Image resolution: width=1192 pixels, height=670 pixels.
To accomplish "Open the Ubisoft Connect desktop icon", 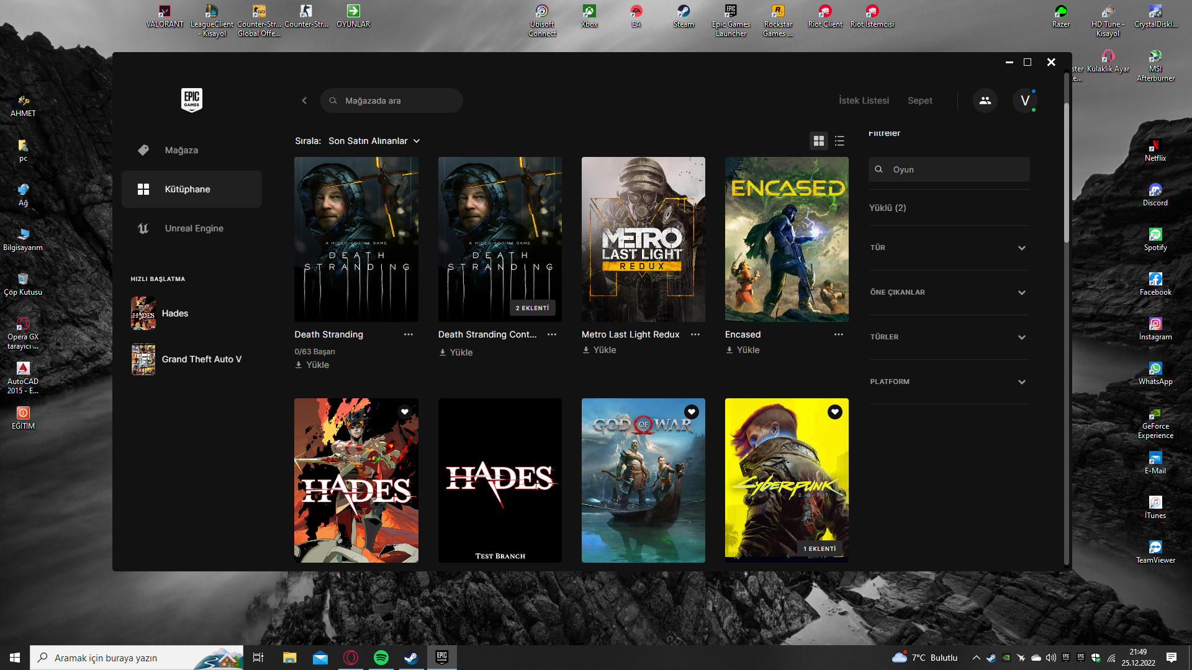I will click(x=542, y=20).
